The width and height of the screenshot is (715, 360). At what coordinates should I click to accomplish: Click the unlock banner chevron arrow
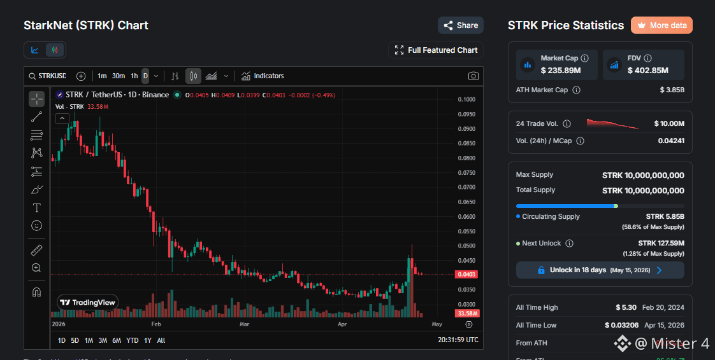click(x=660, y=270)
